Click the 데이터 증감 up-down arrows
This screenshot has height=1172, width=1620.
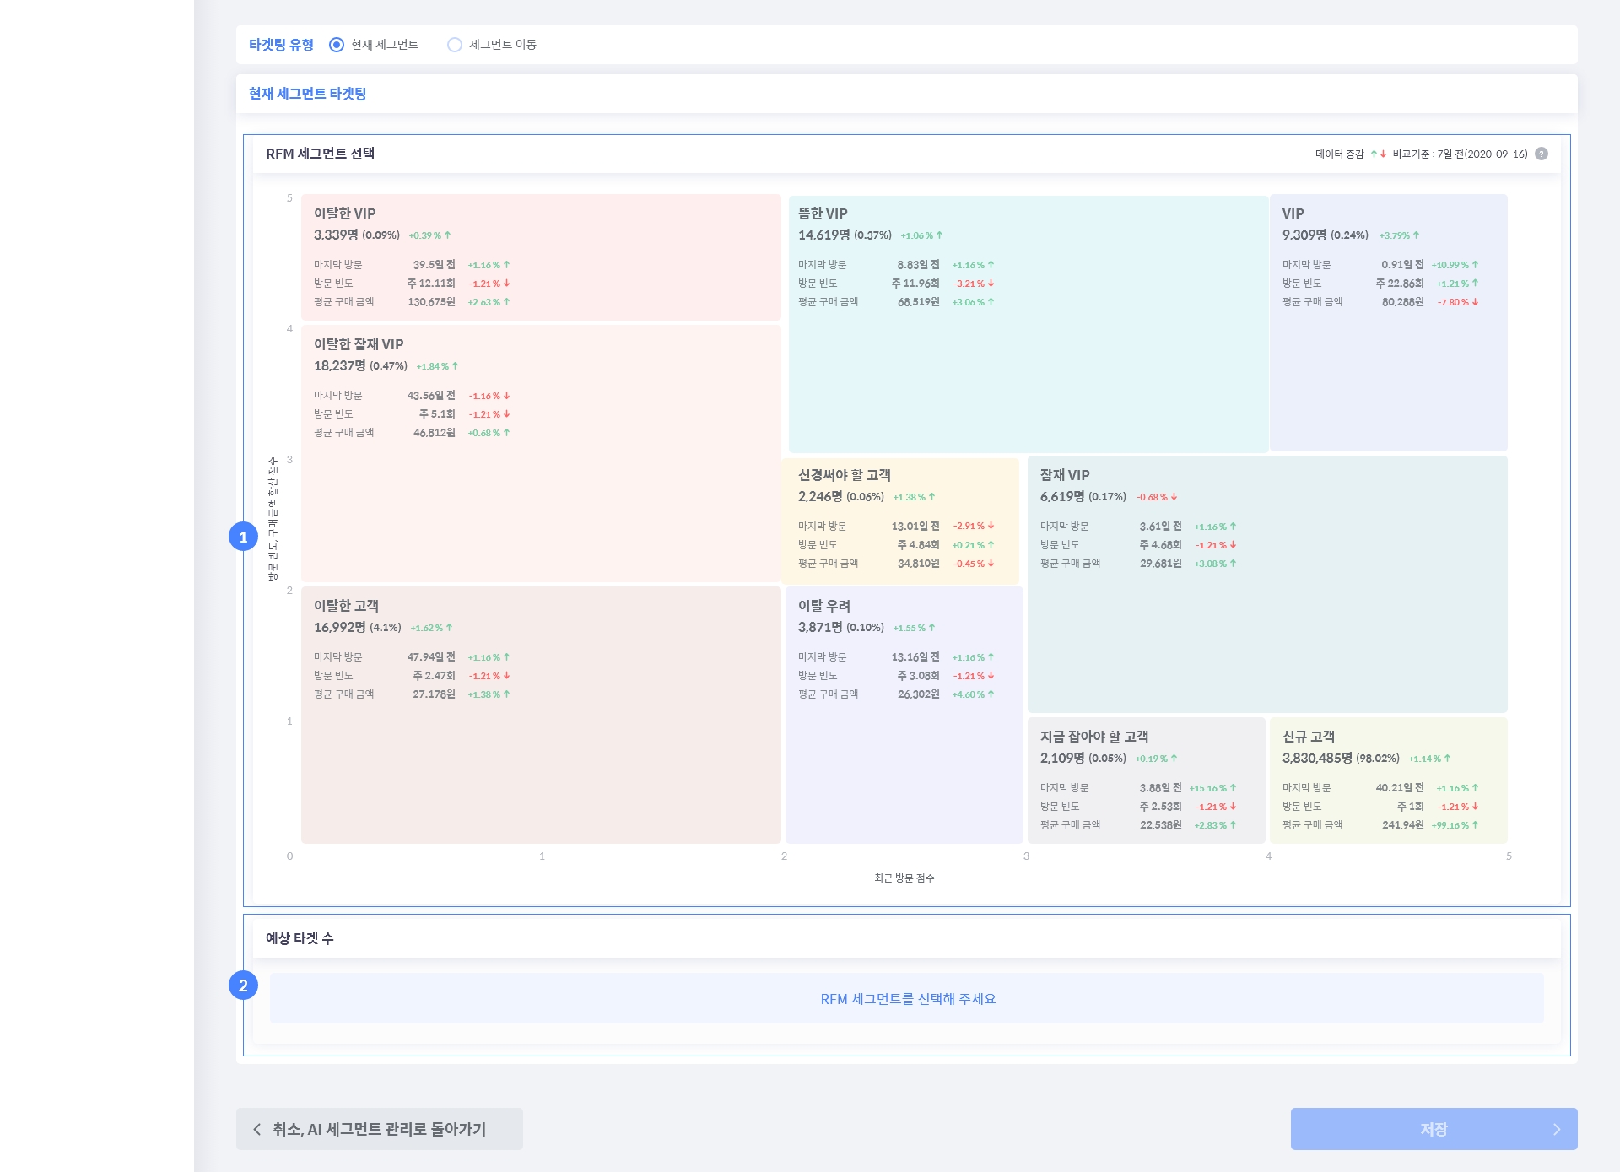click(1379, 154)
